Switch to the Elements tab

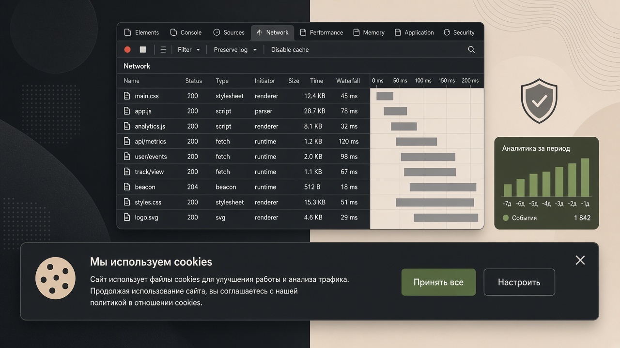[x=141, y=32]
